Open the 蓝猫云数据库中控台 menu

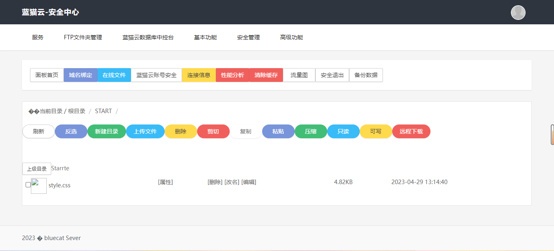pyautogui.click(x=148, y=37)
